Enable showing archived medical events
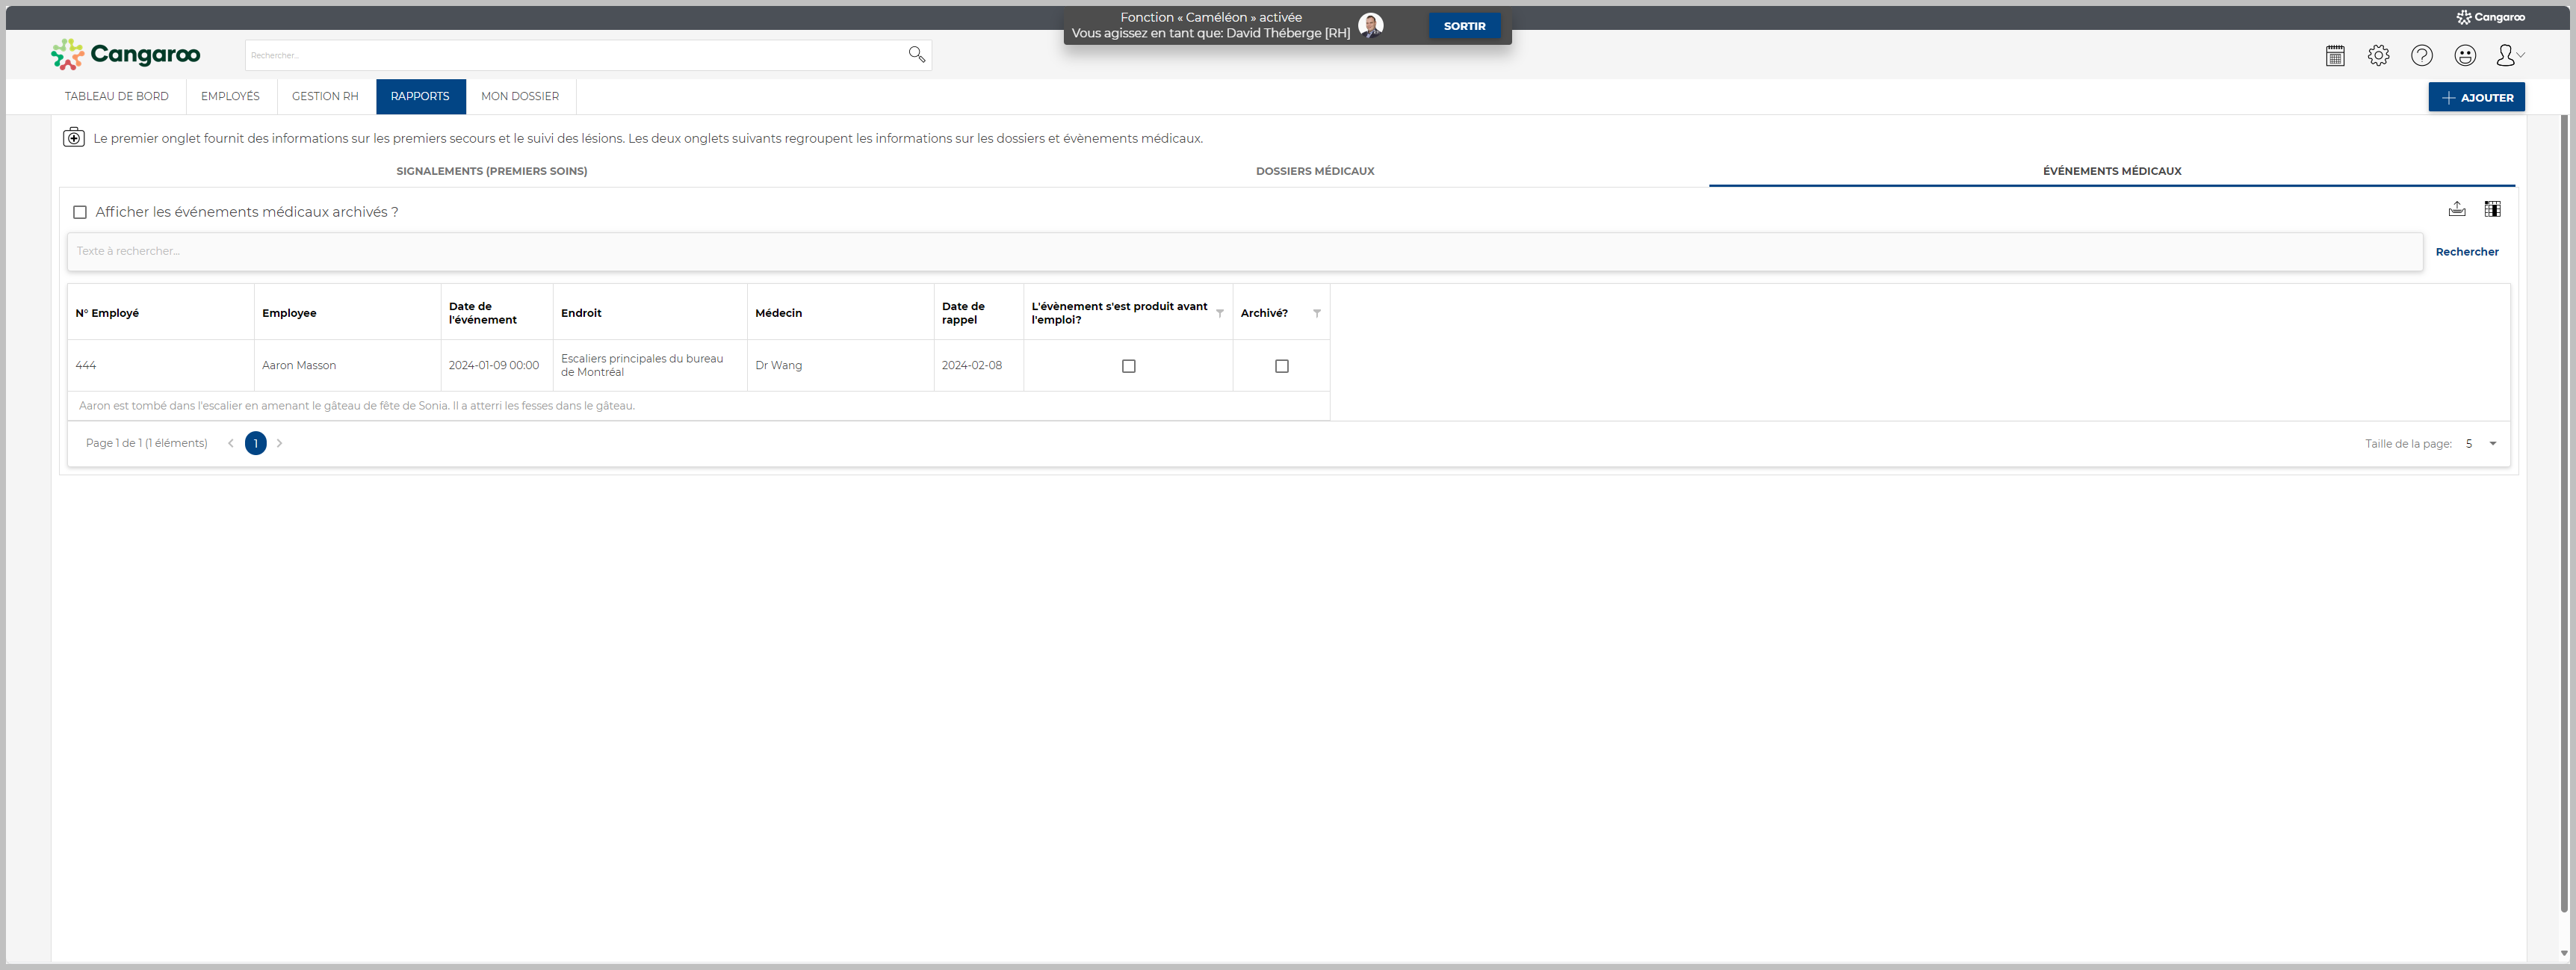 click(80, 212)
